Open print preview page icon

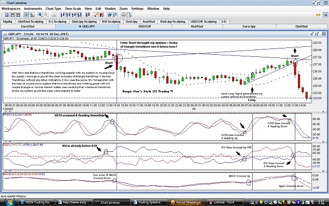pyautogui.click(x=129, y=15)
